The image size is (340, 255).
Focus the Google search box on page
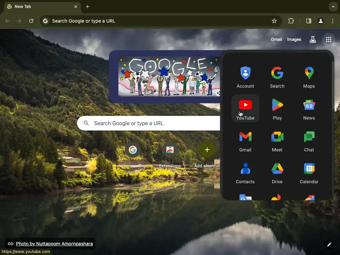coord(149,123)
